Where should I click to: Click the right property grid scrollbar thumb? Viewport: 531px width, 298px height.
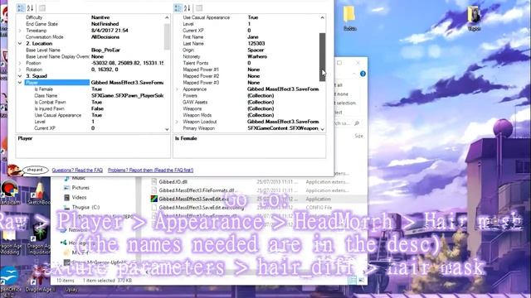point(322,57)
